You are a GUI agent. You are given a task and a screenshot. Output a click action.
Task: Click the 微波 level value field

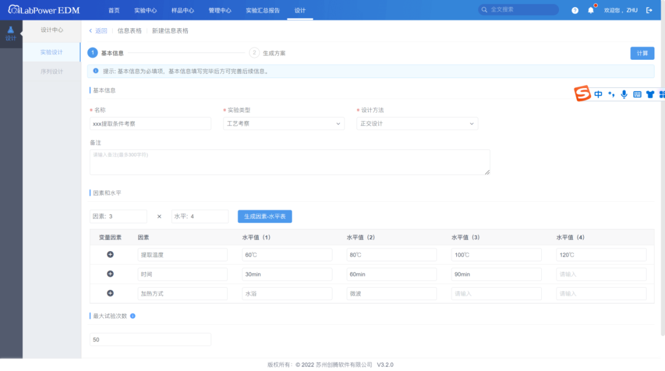click(392, 293)
